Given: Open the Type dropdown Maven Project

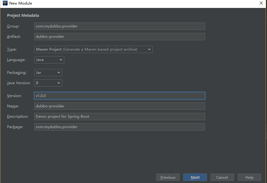Looking at the screenshot, I should coord(93,49).
